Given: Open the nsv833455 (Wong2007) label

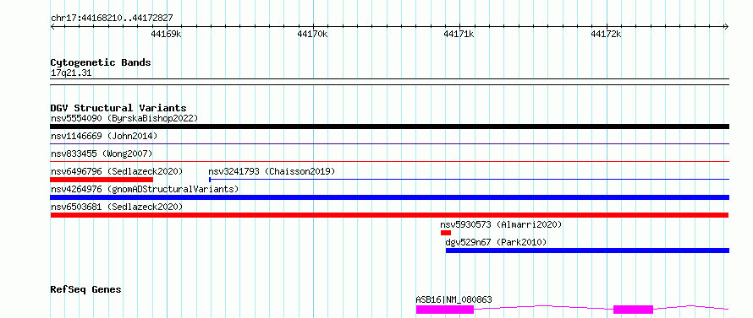Looking at the screenshot, I should (x=102, y=154).
